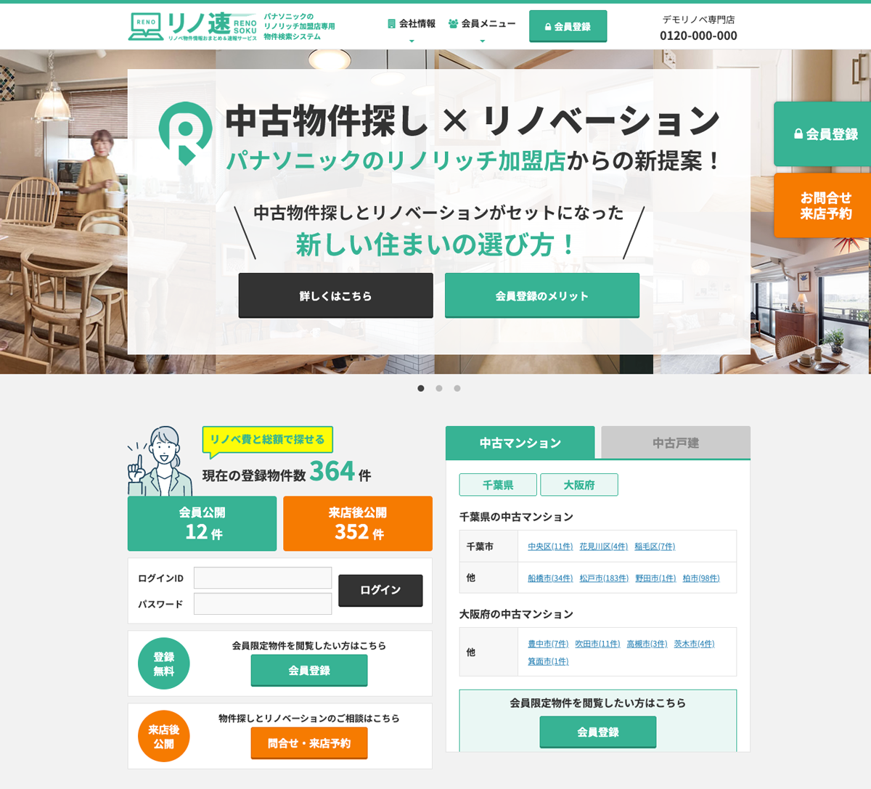Open the 吹田市(11件) link
Viewport: 871px width, 789px height.
[x=597, y=644]
